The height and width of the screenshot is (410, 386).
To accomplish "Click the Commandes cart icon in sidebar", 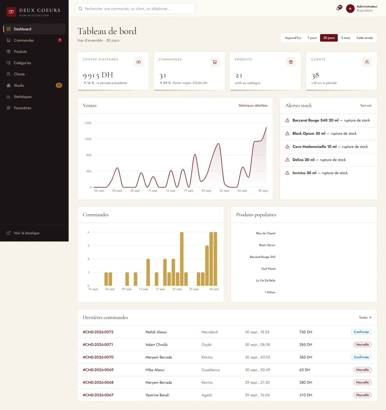I will 9,40.
